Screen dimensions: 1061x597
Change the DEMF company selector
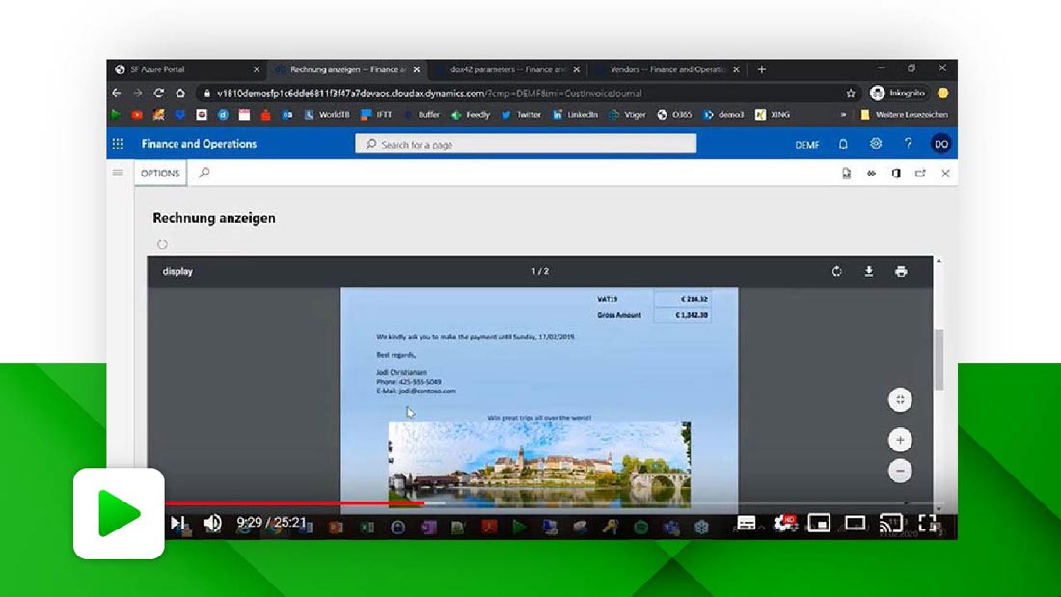pos(806,144)
